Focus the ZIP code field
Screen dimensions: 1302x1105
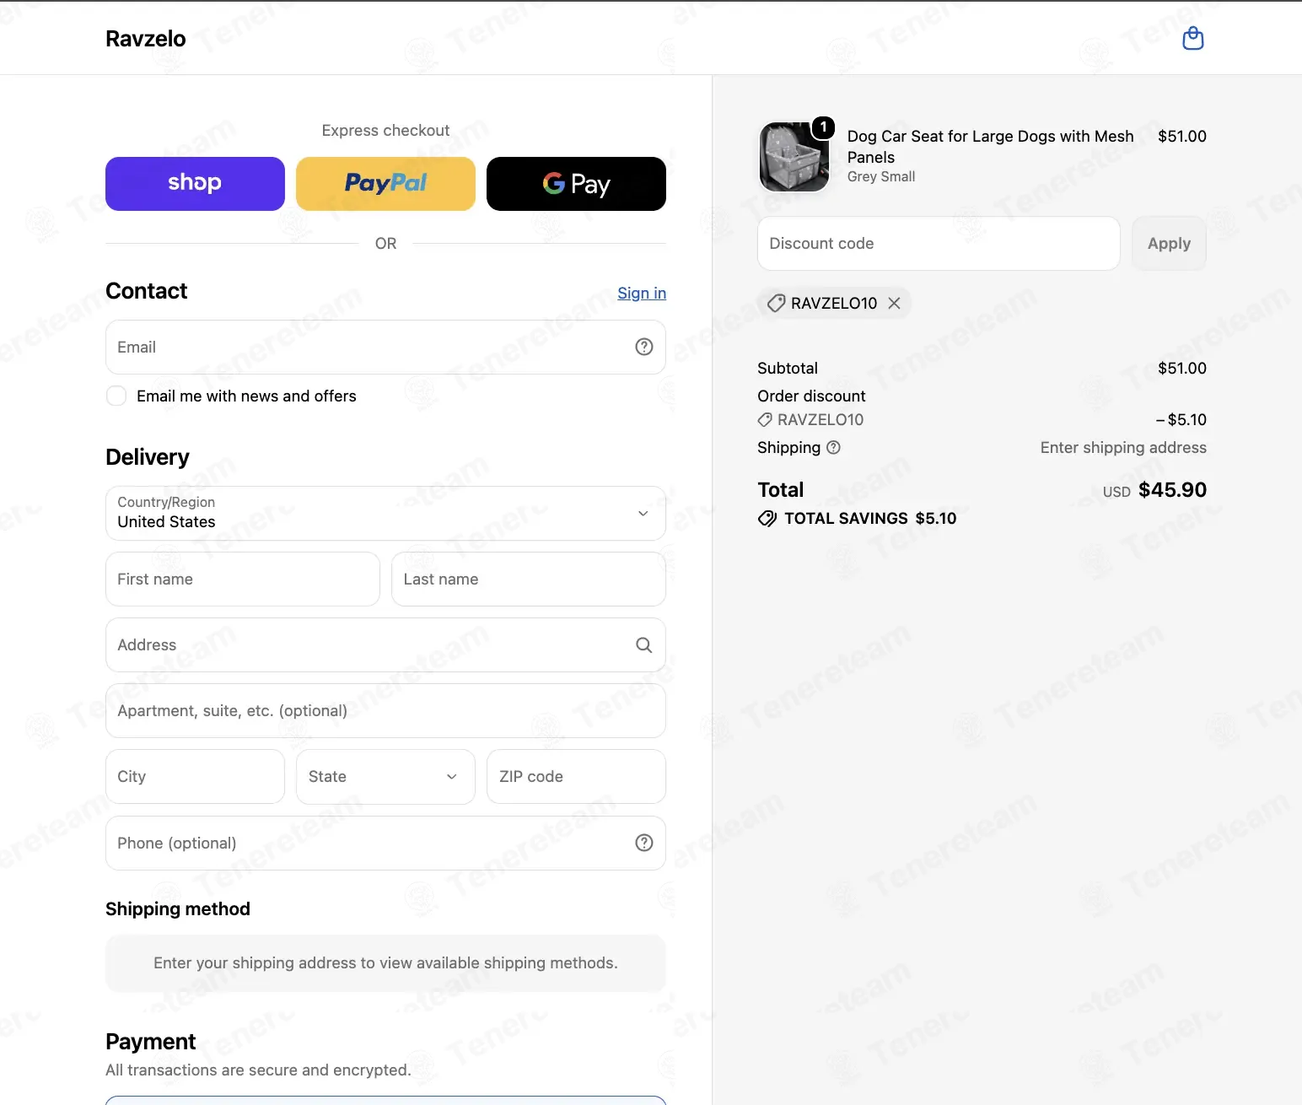(576, 777)
